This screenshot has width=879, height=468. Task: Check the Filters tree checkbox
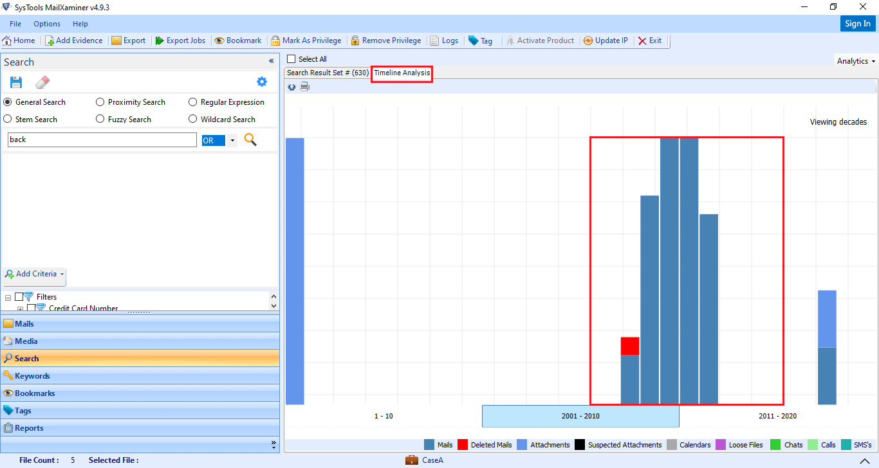[x=19, y=297]
